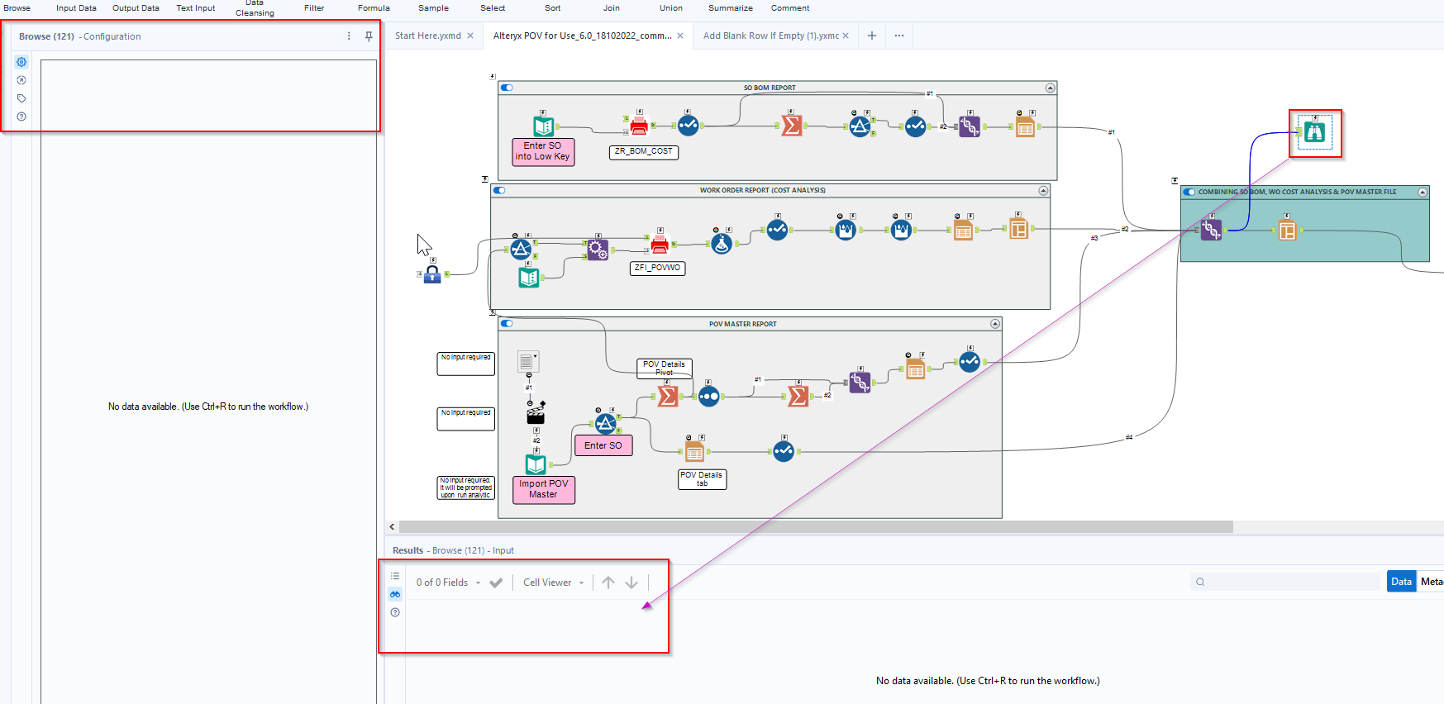Toggle the POV MASTER REPORT container switch
This screenshot has height=704, width=1444.
pos(507,324)
